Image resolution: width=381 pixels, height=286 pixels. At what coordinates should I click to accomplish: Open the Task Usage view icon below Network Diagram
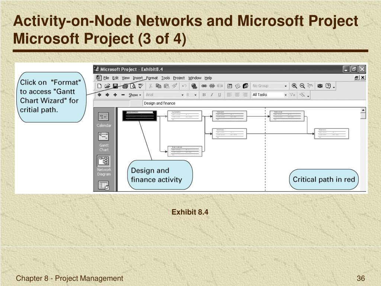(x=103, y=185)
